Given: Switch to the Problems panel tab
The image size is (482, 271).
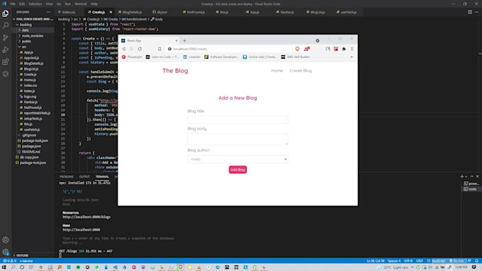Looking at the screenshot, I should click(67, 177).
